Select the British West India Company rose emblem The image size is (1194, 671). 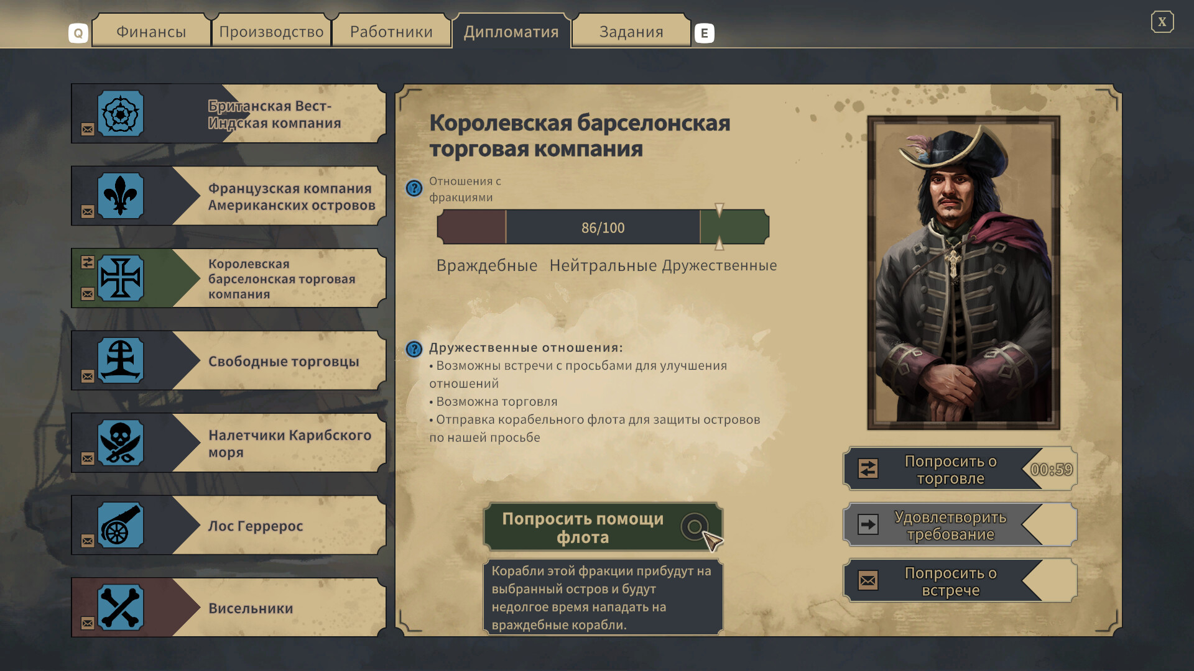[x=121, y=114]
